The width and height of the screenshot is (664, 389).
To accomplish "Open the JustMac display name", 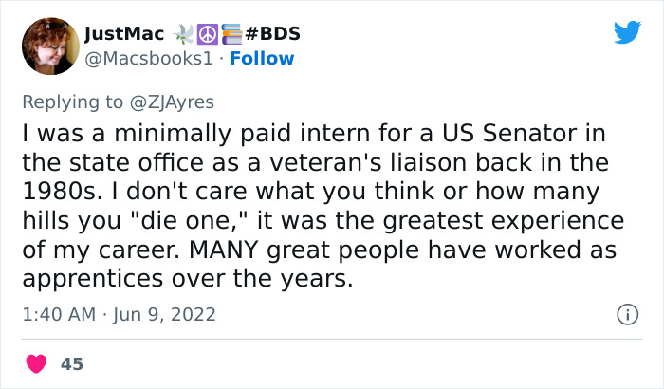I will click(x=122, y=34).
